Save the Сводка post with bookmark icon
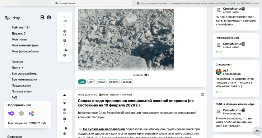 click(66, 128)
